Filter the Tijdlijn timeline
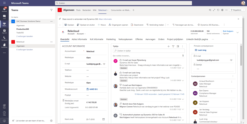Screen dimensions: 247x124 (x=173, y=46)
